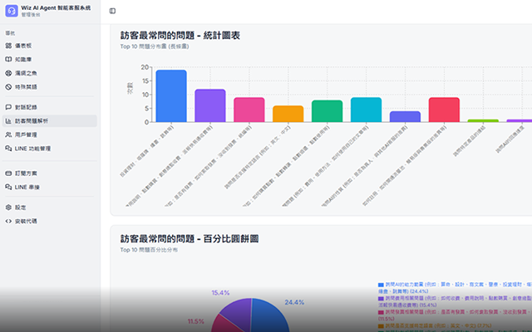This screenshot has height=332, width=532.
Task: Click the red bar in the bar chart
Action: point(444,110)
